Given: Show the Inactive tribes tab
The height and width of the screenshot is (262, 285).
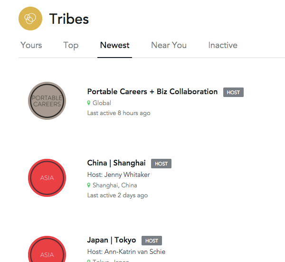Looking at the screenshot, I should pos(223,45).
